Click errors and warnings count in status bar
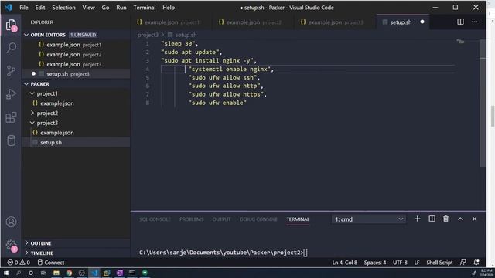The width and height of the screenshot is (495, 278). 19,263
